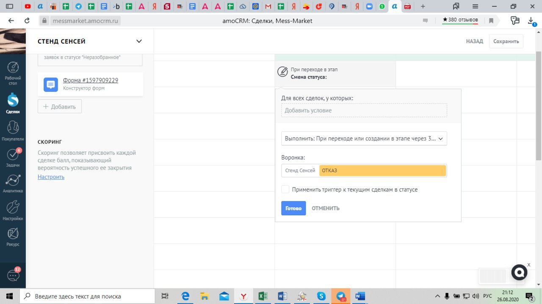Enable Применить триггер к текущим сделкам checkbox

click(285, 189)
